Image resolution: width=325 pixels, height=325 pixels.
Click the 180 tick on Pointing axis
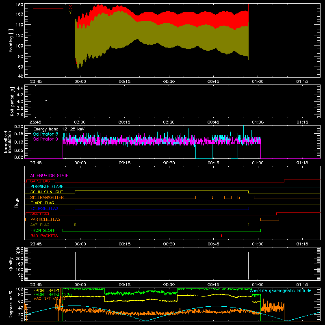[19, 5]
